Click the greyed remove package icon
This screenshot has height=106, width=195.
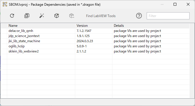pos(72,16)
